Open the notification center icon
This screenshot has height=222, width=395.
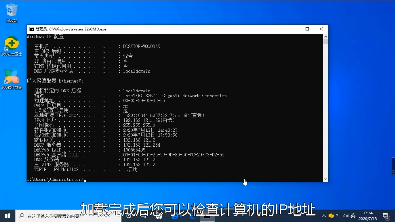tap(386, 216)
